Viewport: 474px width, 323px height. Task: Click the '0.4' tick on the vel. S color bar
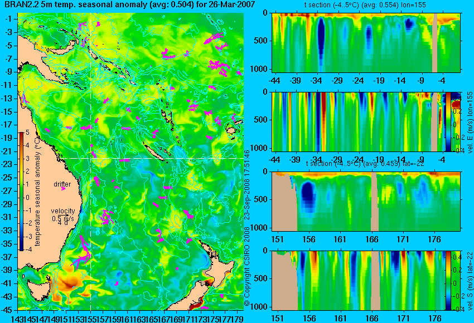(458, 257)
